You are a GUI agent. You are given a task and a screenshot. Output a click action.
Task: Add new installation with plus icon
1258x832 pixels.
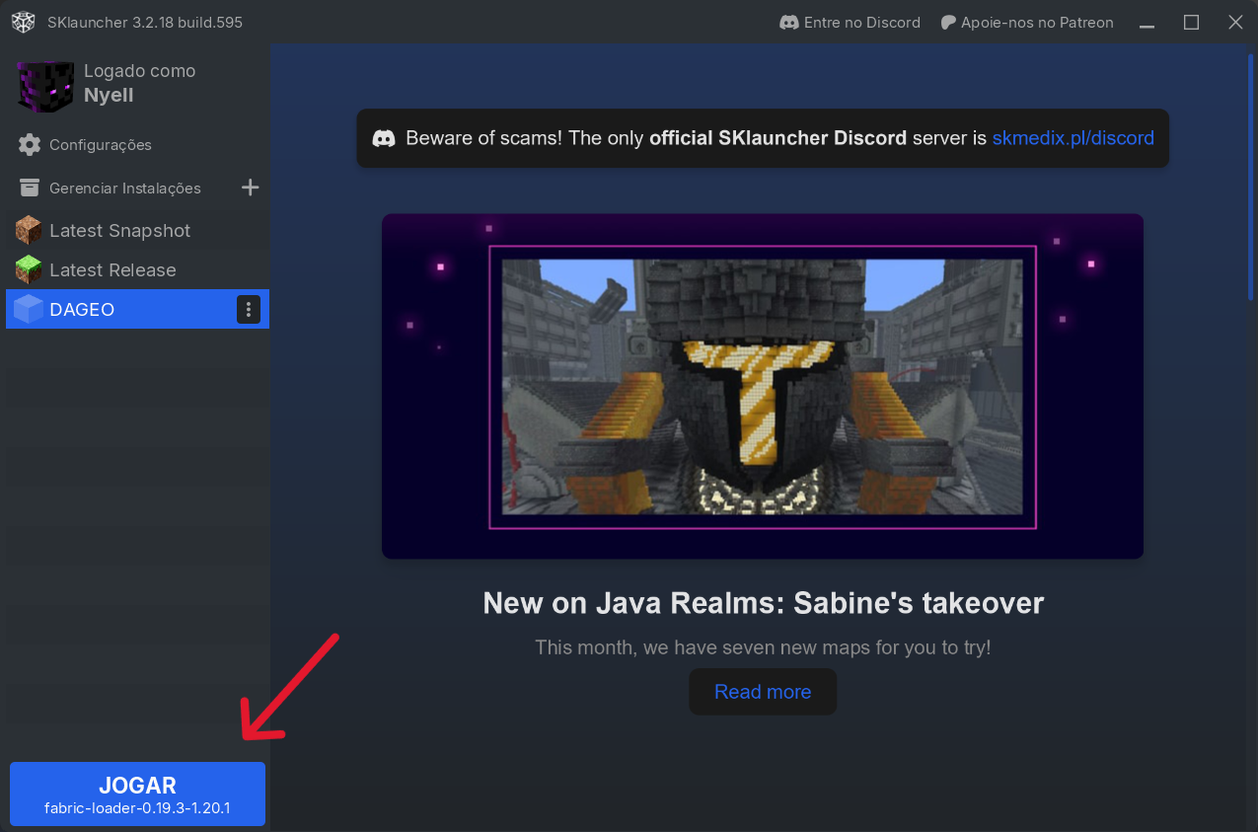251,188
